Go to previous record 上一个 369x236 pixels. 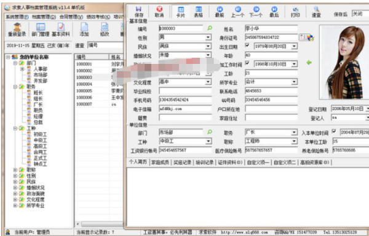(x=237, y=12)
